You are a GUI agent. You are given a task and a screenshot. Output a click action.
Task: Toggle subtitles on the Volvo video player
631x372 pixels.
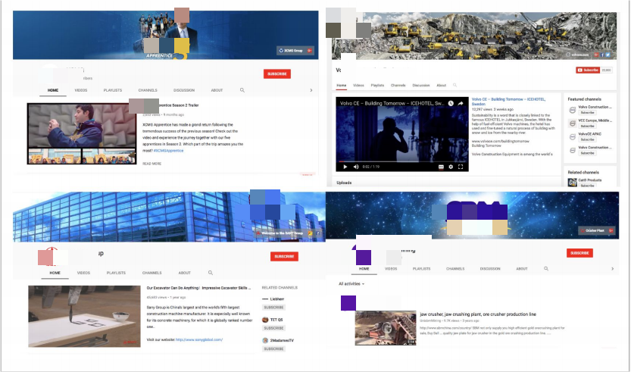click(442, 166)
